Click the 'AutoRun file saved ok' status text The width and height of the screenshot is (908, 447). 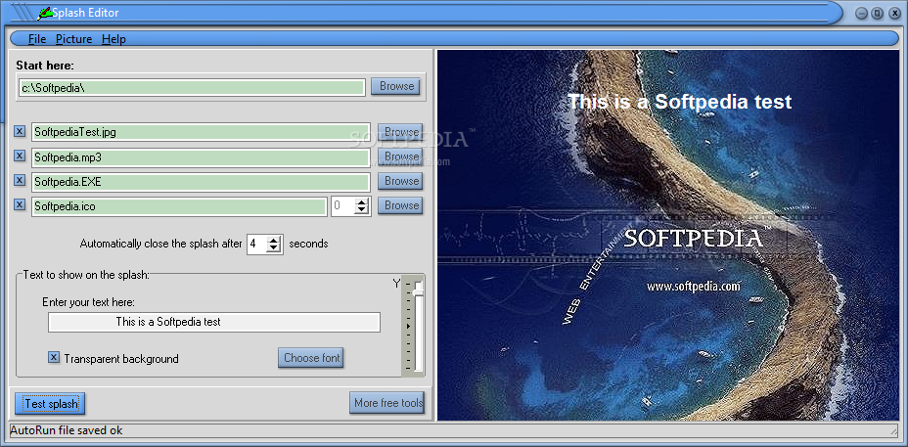[x=67, y=430]
